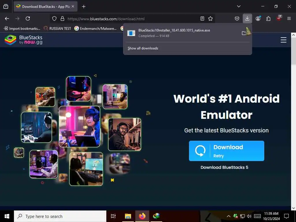This screenshot has height=222, width=296.
Task: Click the Firefox View icon
Action: pyautogui.click(x=6, y=6)
